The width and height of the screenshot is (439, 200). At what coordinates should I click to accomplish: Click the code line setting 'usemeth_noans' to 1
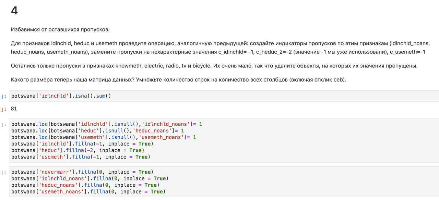point(104,137)
